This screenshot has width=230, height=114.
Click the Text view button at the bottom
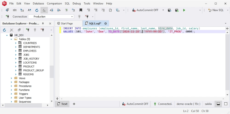[62, 104]
